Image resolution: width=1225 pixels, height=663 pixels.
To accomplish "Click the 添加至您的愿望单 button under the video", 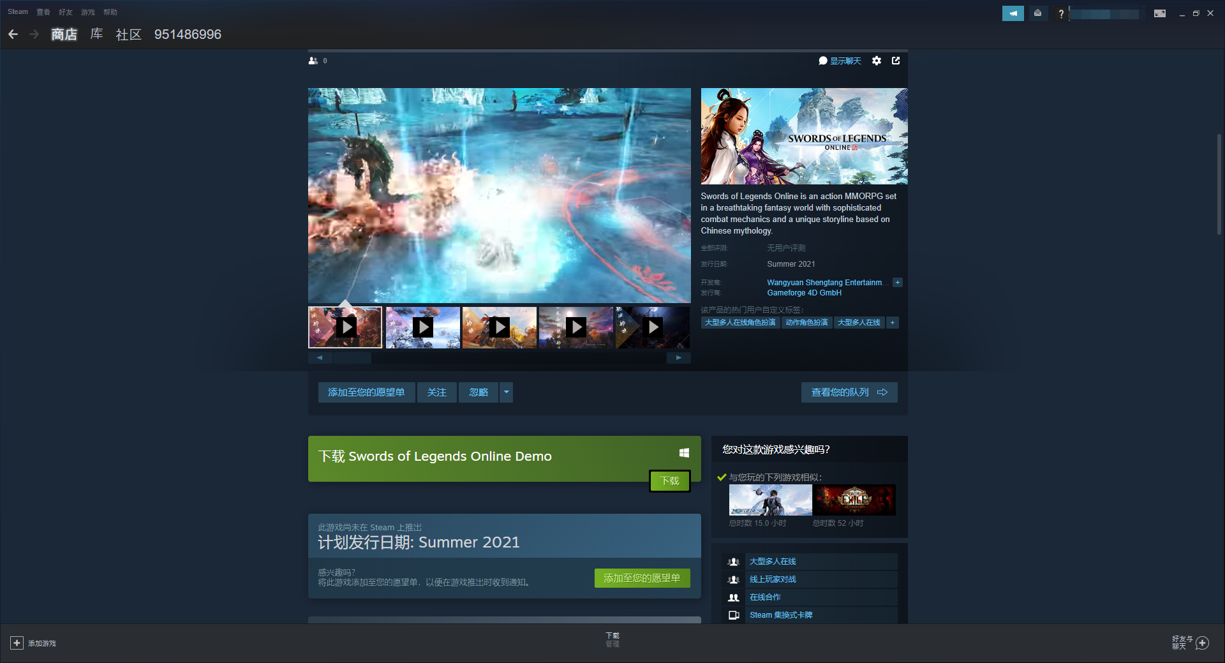I will [x=366, y=392].
